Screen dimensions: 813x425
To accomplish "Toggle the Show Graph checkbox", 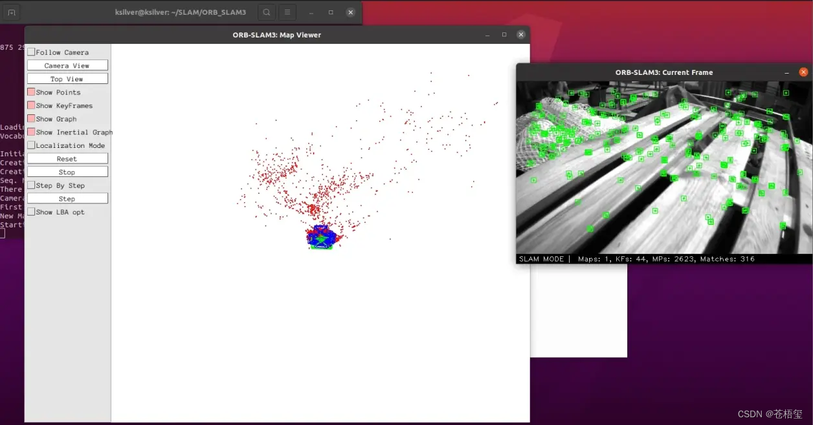I will (x=31, y=119).
